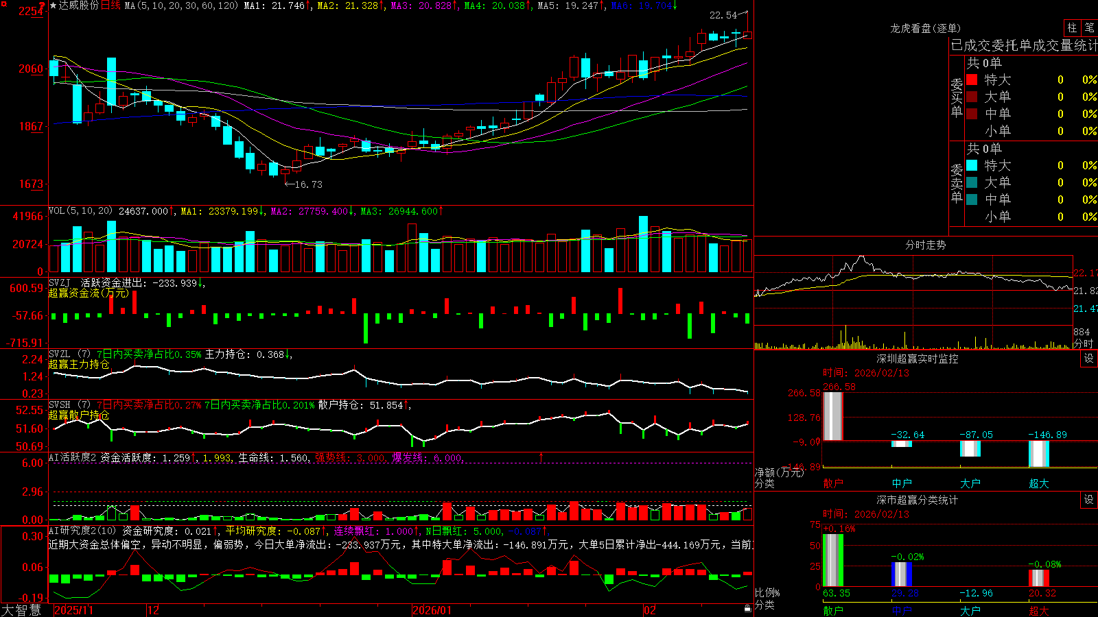Click the 分时走势 panel title
This screenshot has width=1098, height=617.
pos(925,245)
